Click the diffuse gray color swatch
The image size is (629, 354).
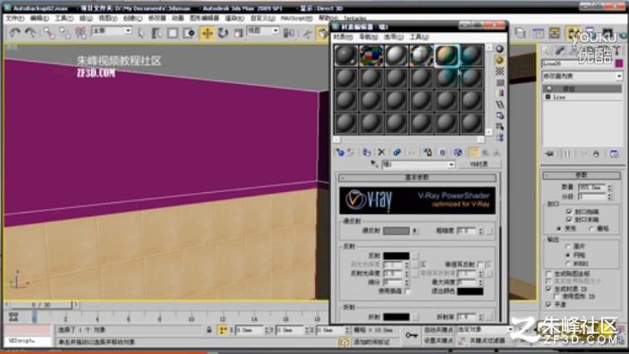(x=396, y=231)
